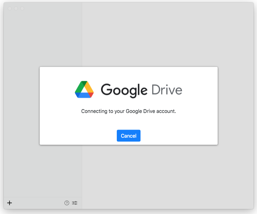Click the dimmed third zoom window button

22,8
